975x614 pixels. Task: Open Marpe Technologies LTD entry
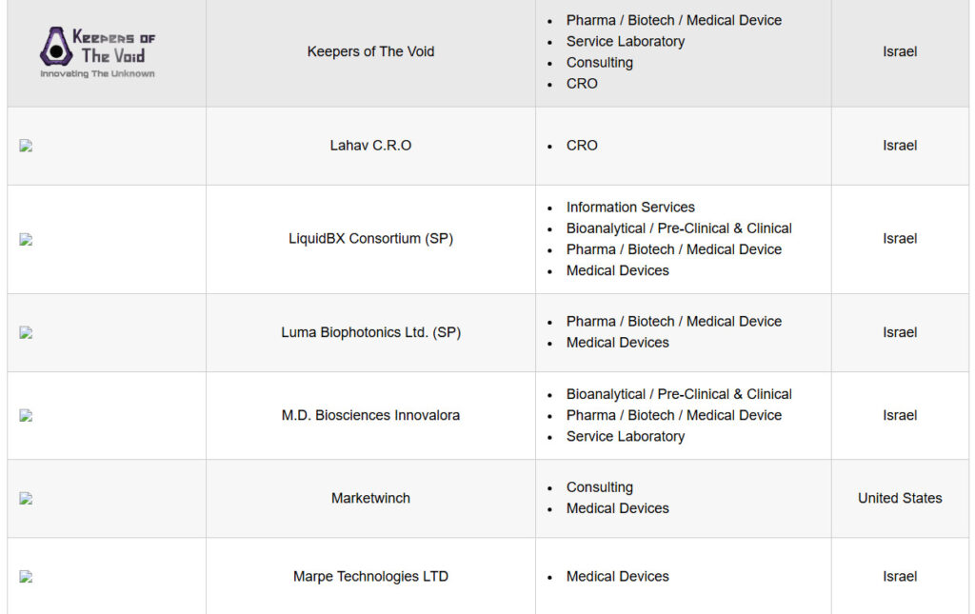[x=370, y=577]
